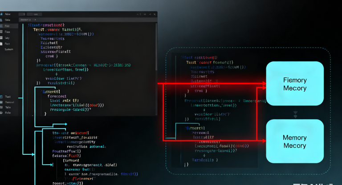Viewport: 342px width, 185px height.
Task: Click the icon next to Talle sidebar item
Action: coord(2,108)
